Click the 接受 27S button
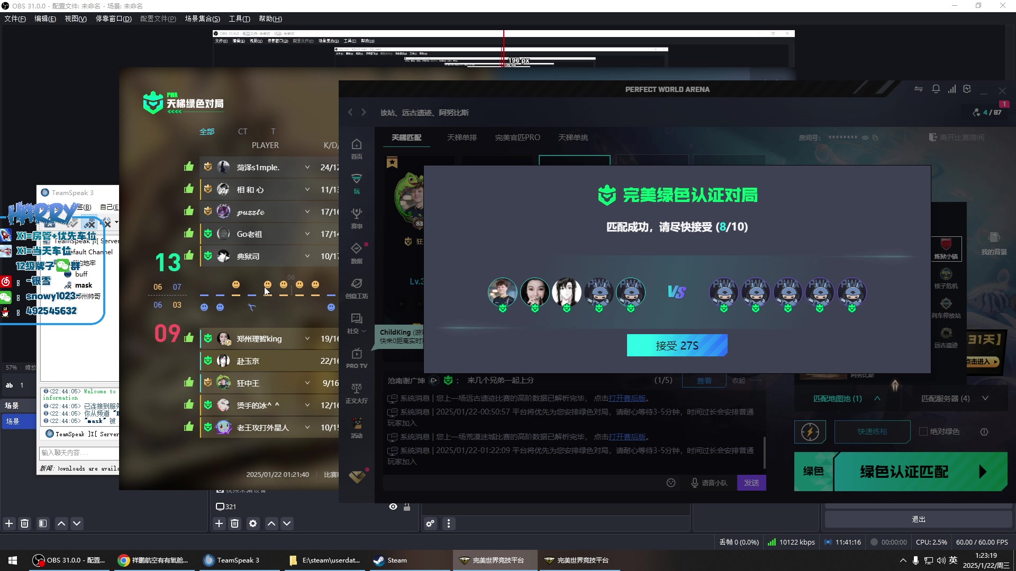1016x571 pixels. [677, 346]
